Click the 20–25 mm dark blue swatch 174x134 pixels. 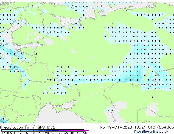(x=49, y=130)
